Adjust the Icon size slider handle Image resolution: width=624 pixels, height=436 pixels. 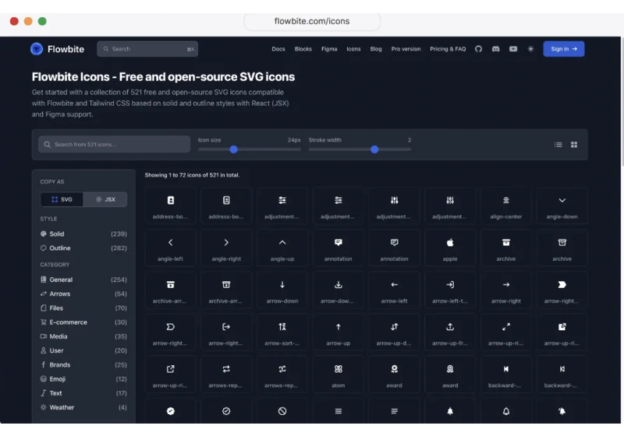coord(233,149)
